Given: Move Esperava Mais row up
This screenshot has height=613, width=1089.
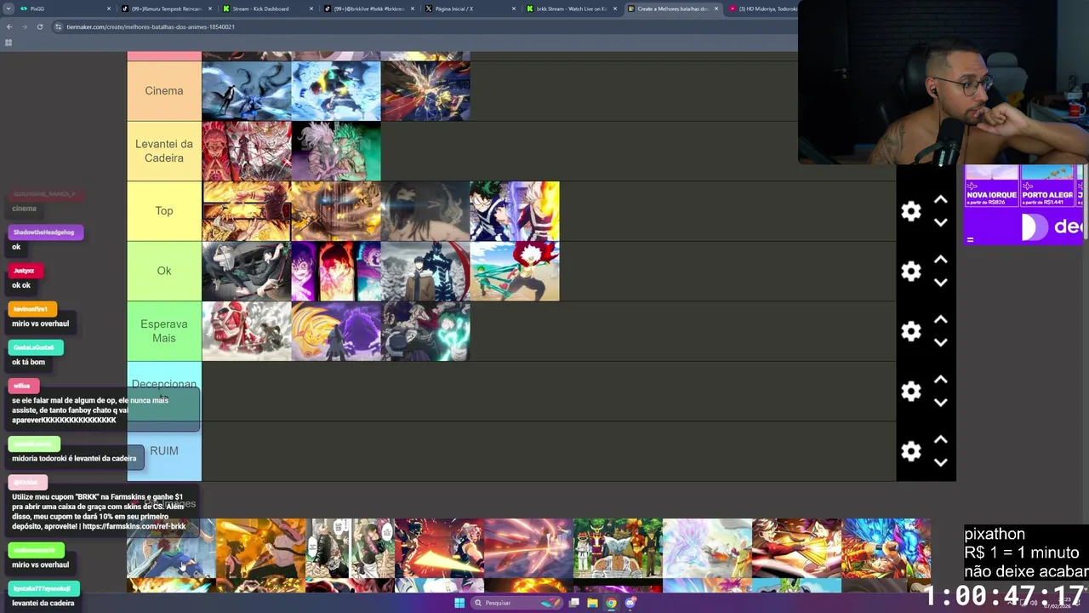Looking at the screenshot, I should (940, 319).
